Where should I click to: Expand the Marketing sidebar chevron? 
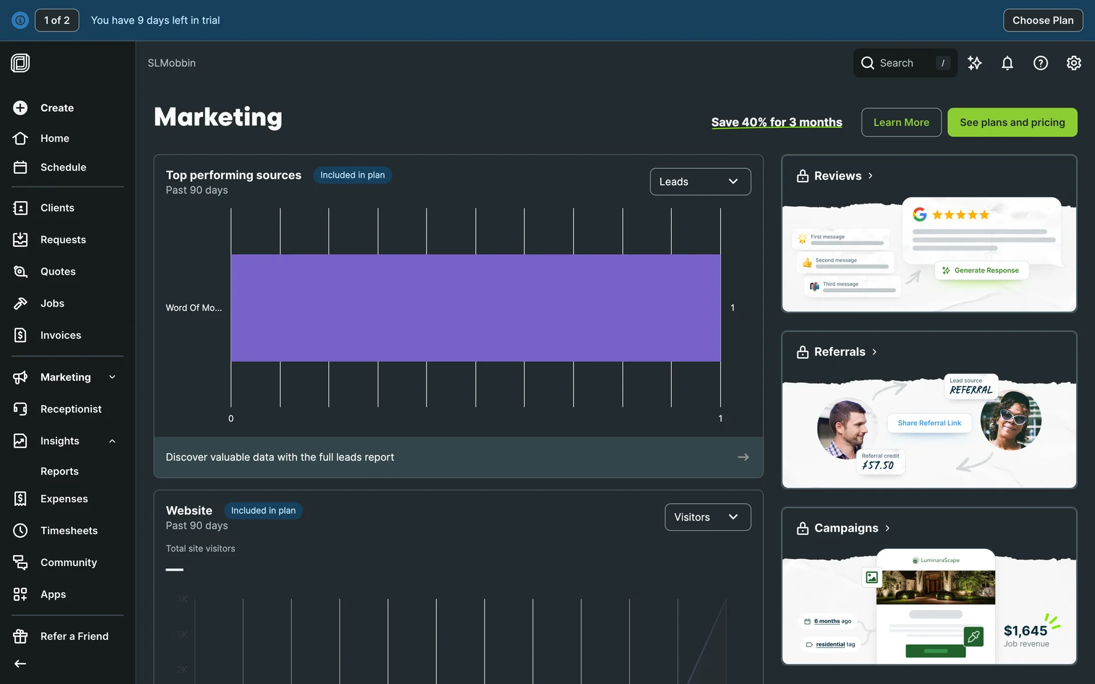pyautogui.click(x=112, y=377)
